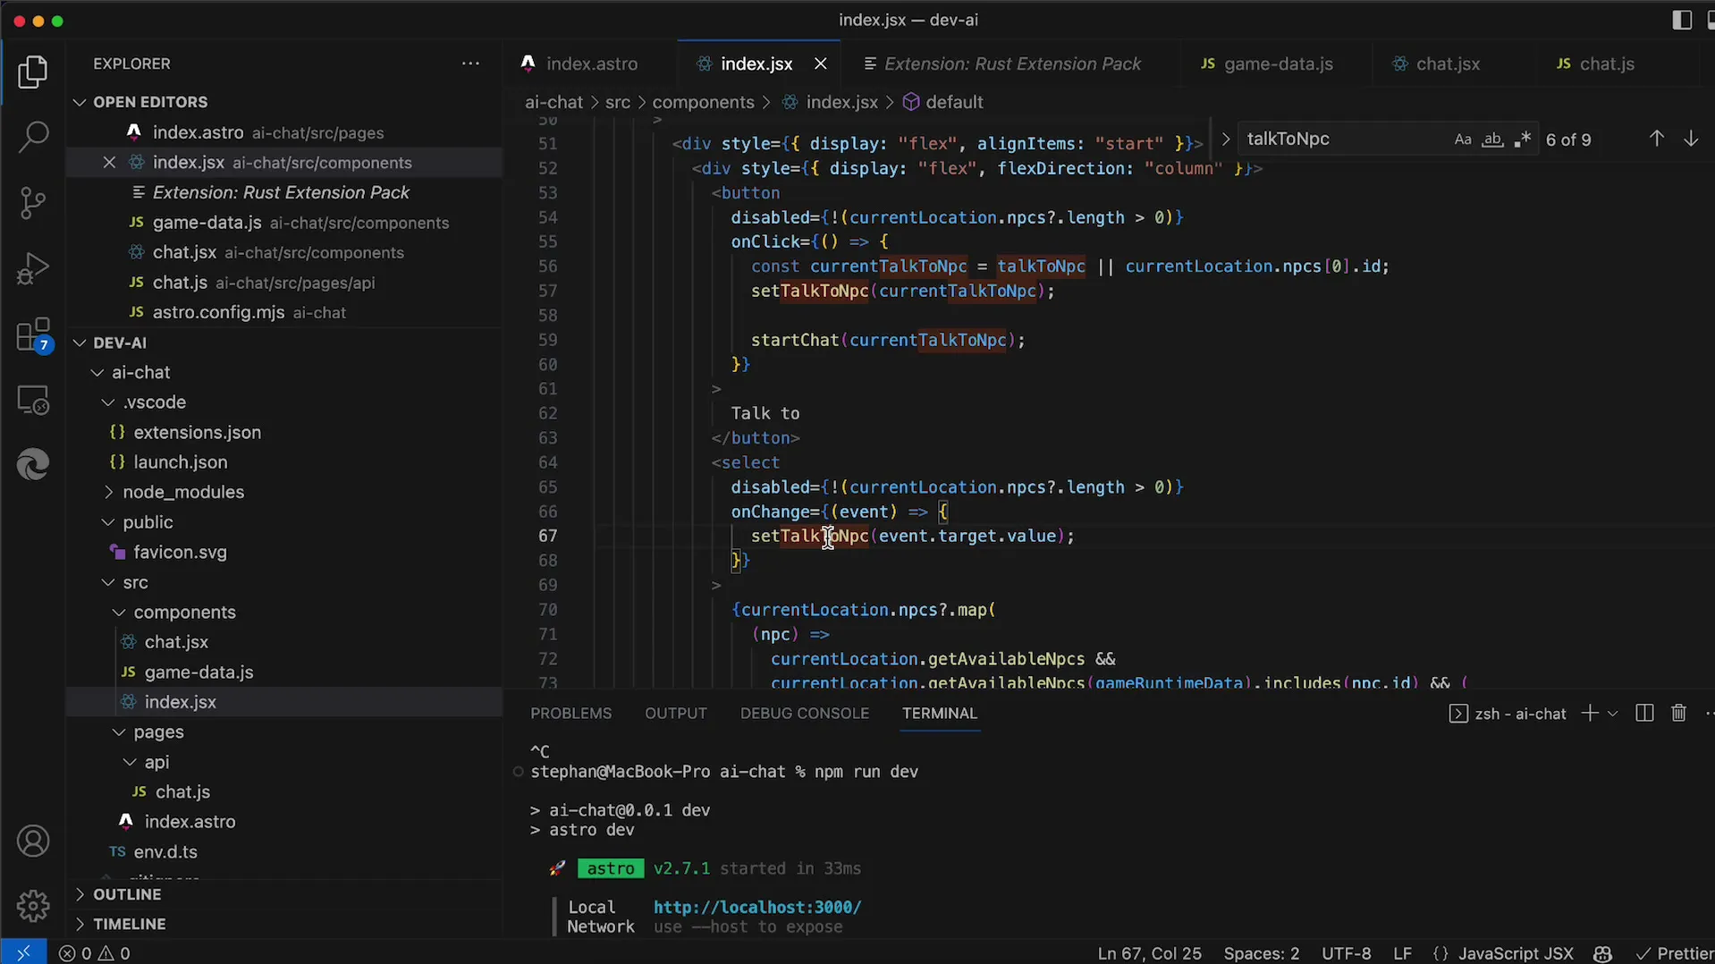Open favicon.svg in file tree
The height and width of the screenshot is (964, 1715).
point(180,553)
